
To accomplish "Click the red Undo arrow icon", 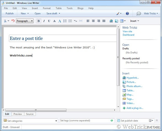I will coord(13,21).
